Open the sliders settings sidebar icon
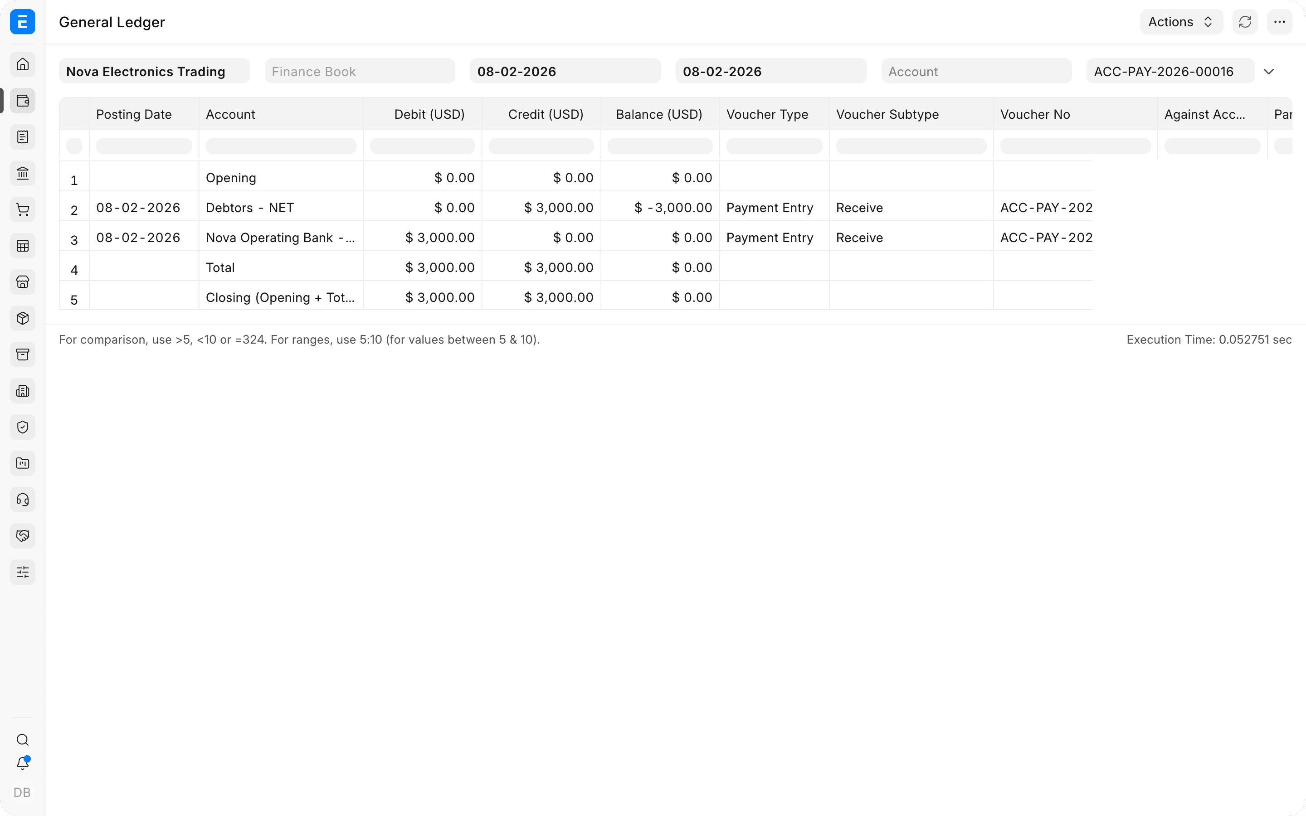1306x816 pixels. tap(23, 572)
